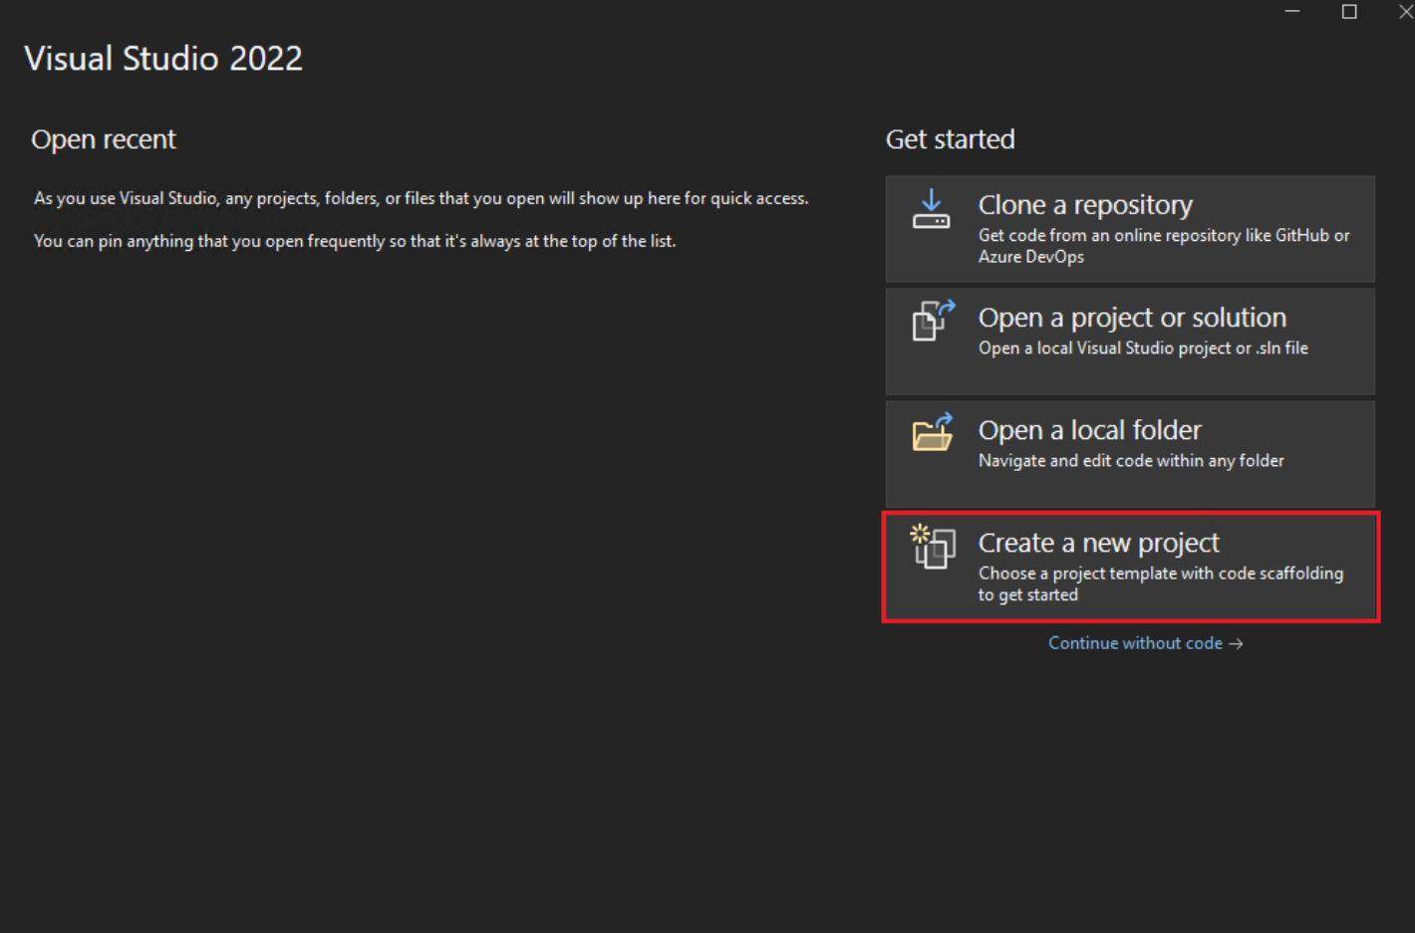The width and height of the screenshot is (1415, 933).
Task: Start with Create a new project
Action: 1130,567
